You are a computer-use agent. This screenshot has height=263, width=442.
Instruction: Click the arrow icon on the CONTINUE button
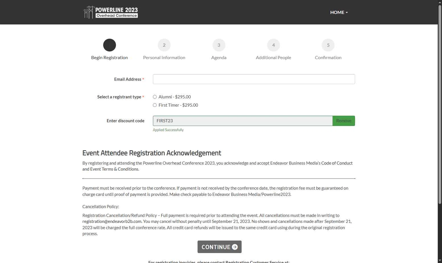pyautogui.click(x=235, y=247)
